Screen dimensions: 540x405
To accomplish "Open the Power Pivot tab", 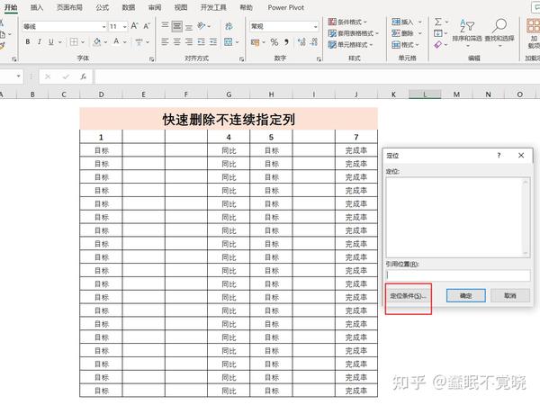I will (286, 7).
